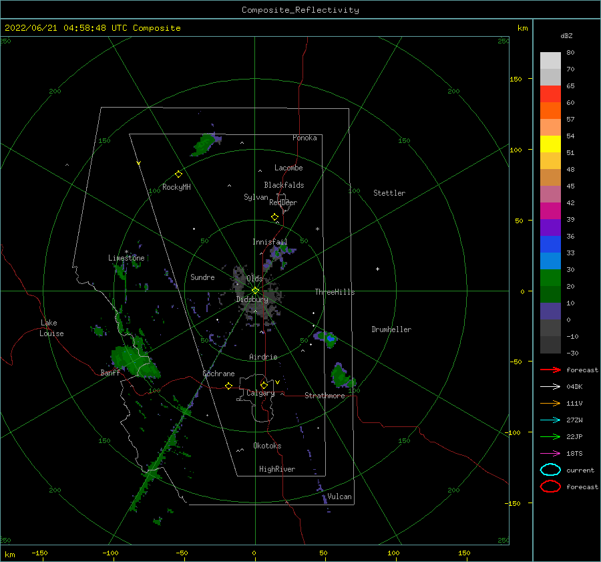Click the RedDeer city label
Screen dimensions: 601x562
click(x=283, y=202)
